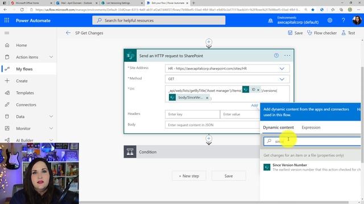Insert step between HTTP request and Condition
364x204 pixels.
pos(209,138)
